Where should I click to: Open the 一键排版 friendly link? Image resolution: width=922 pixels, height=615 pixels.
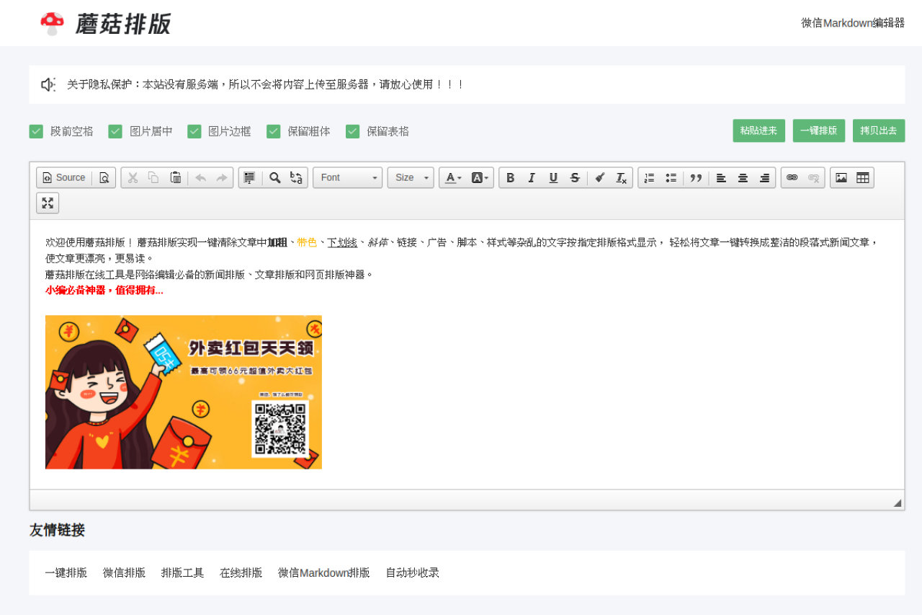(66, 572)
